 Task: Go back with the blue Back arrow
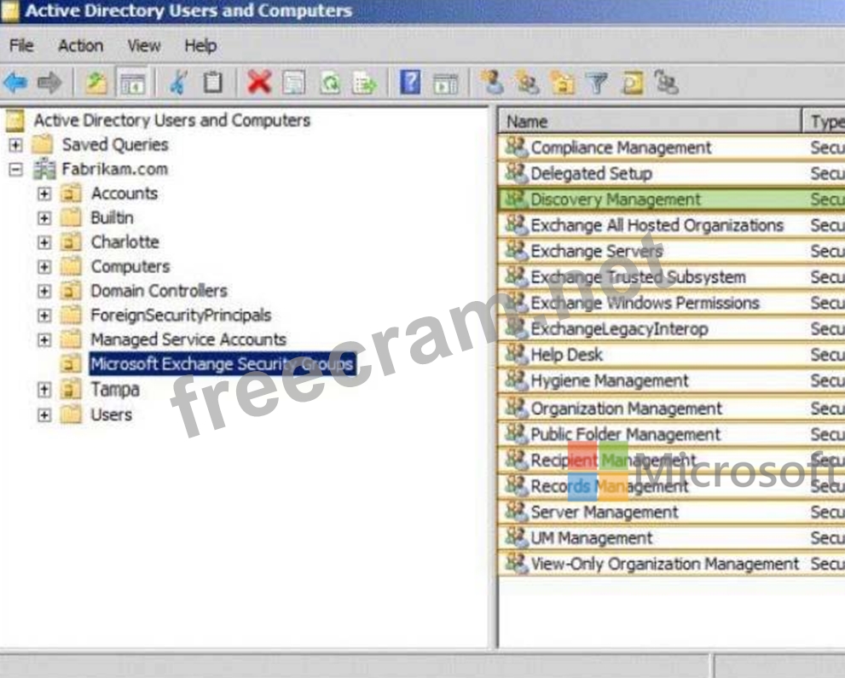click(15, 83)
